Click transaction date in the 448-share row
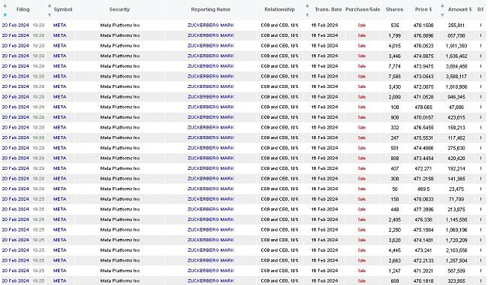 (x=324, y=209)
